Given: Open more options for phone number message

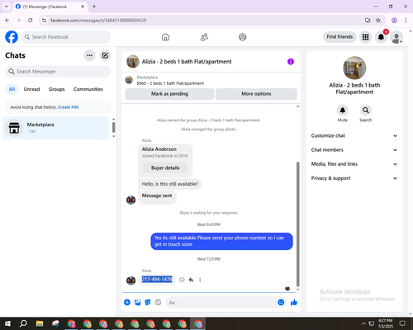Looking at the screenshot, I should click(x=200, y=280).
